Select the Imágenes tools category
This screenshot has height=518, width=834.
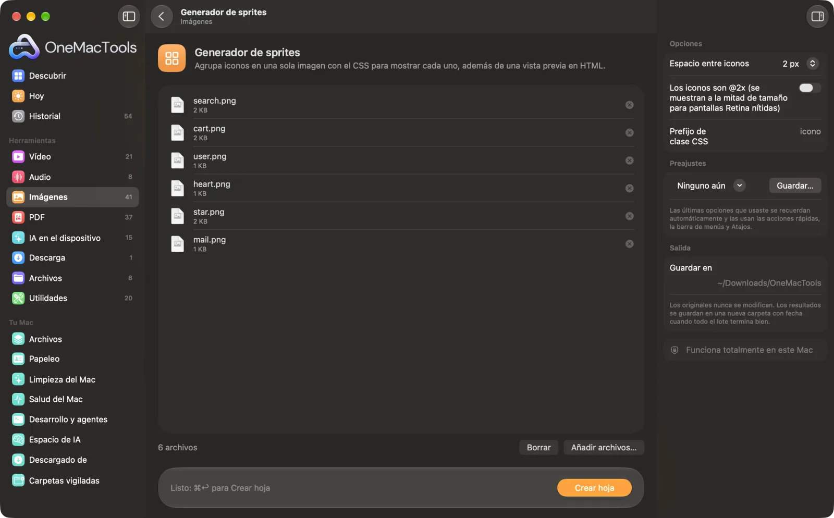coord(72,197)
